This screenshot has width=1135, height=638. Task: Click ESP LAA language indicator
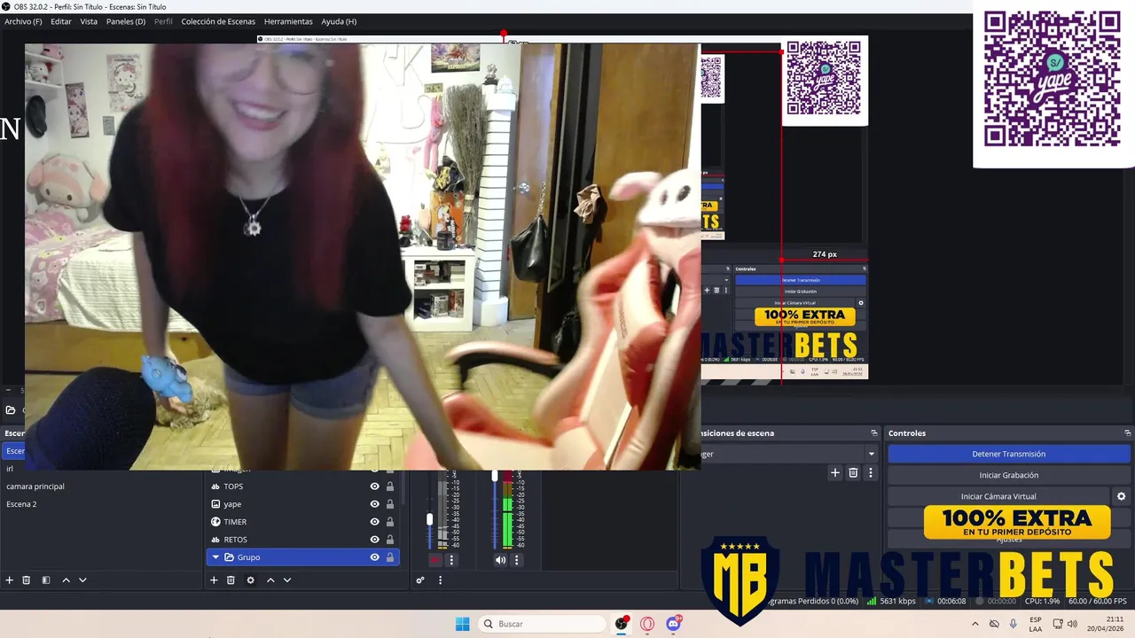(1036, 624)
